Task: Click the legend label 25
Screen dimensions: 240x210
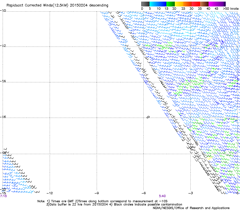Action: tap(183, 9)
